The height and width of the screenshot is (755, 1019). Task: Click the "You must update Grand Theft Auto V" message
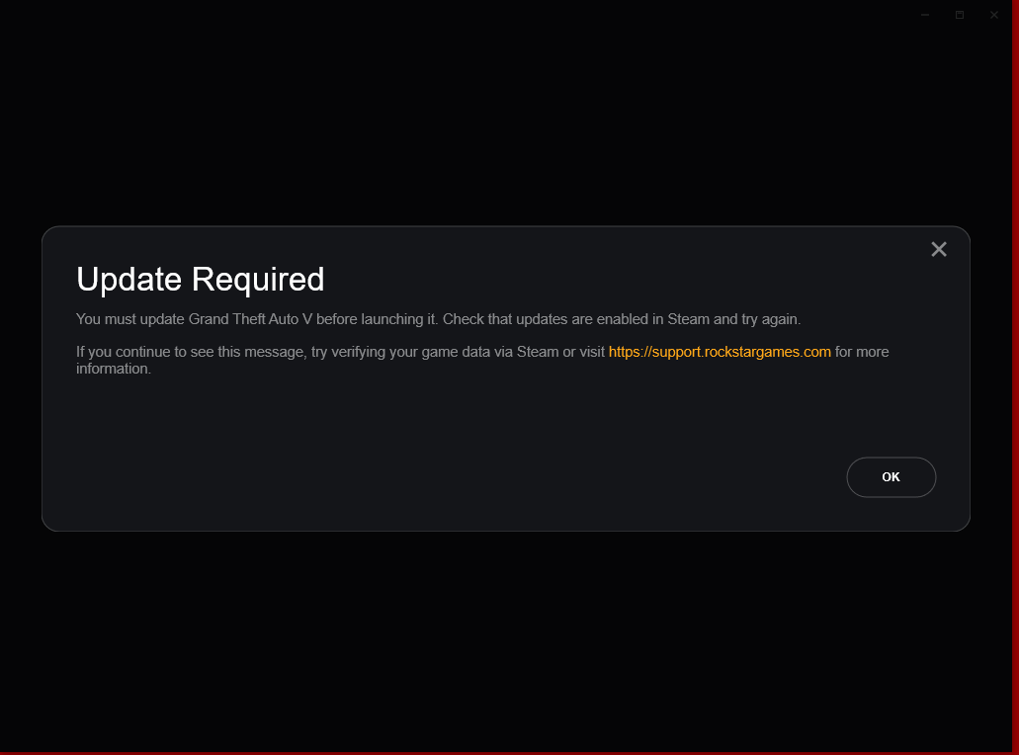point(438,319)
